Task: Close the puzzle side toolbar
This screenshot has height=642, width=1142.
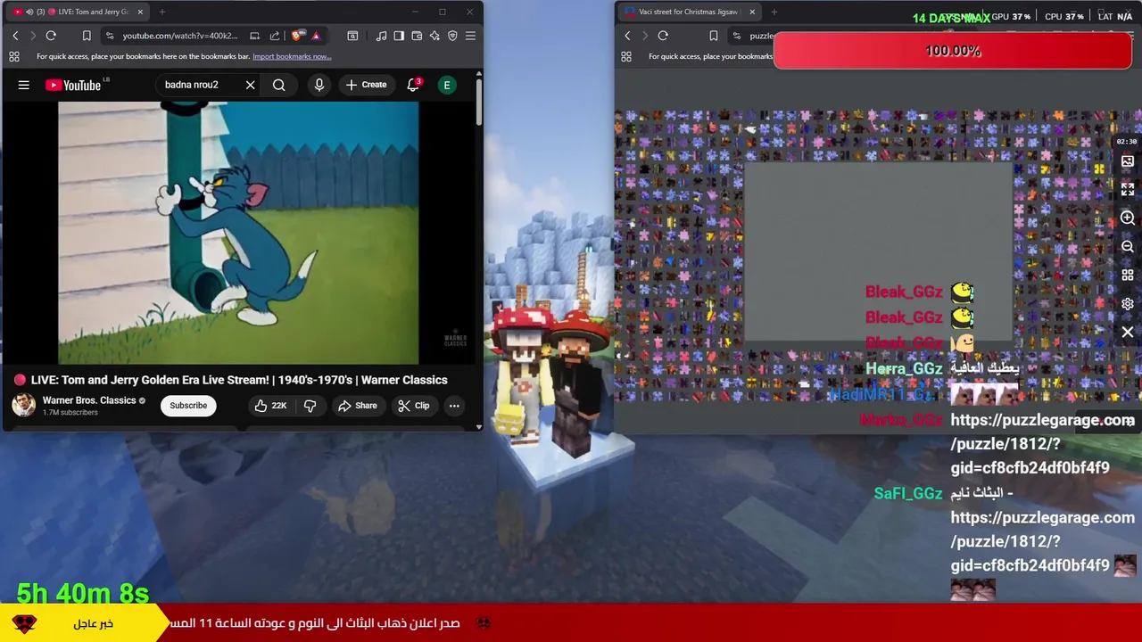Action: tap(1128, 333)
